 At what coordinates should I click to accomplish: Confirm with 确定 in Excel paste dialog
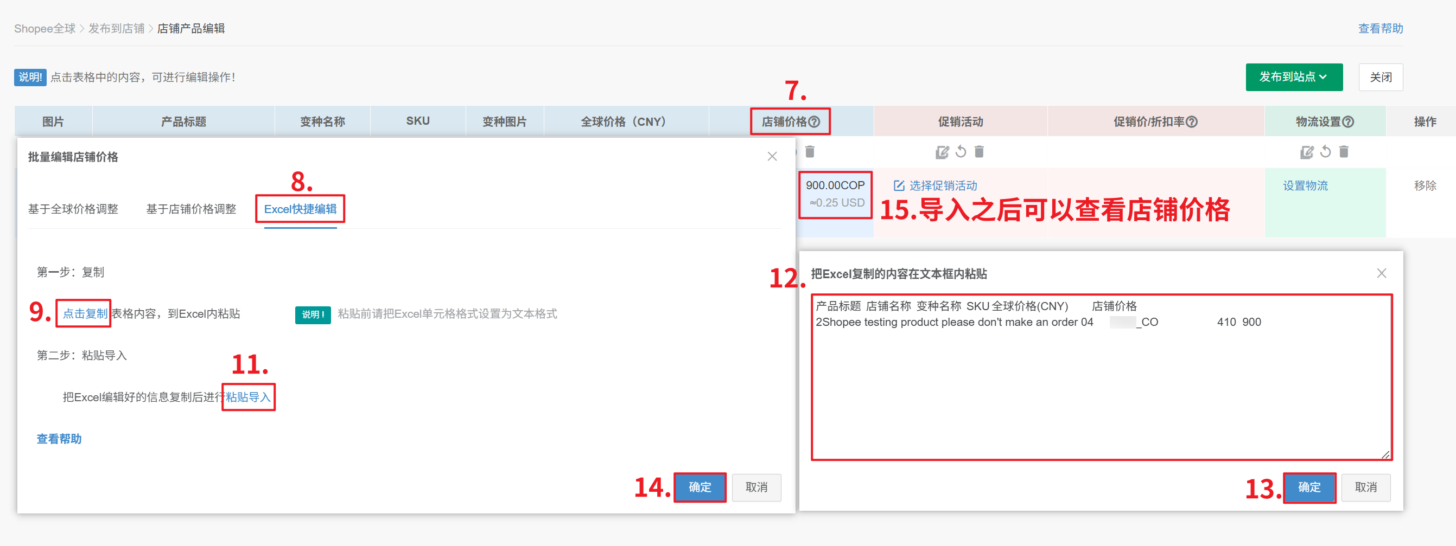[1309, 487]
